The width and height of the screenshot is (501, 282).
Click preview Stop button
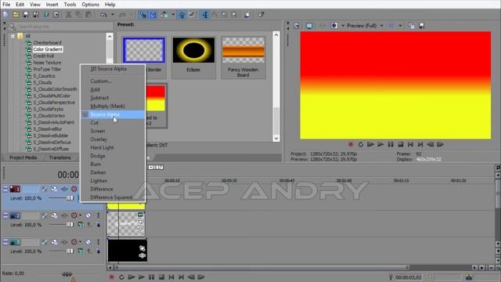pos(400,144)
